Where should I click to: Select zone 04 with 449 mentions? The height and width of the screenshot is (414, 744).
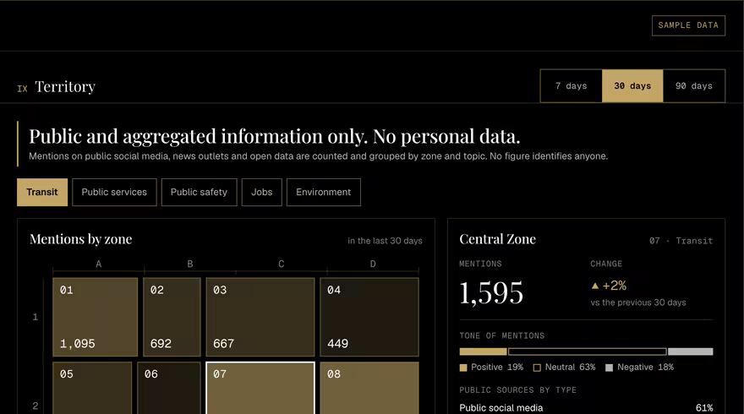pos(369,317)
